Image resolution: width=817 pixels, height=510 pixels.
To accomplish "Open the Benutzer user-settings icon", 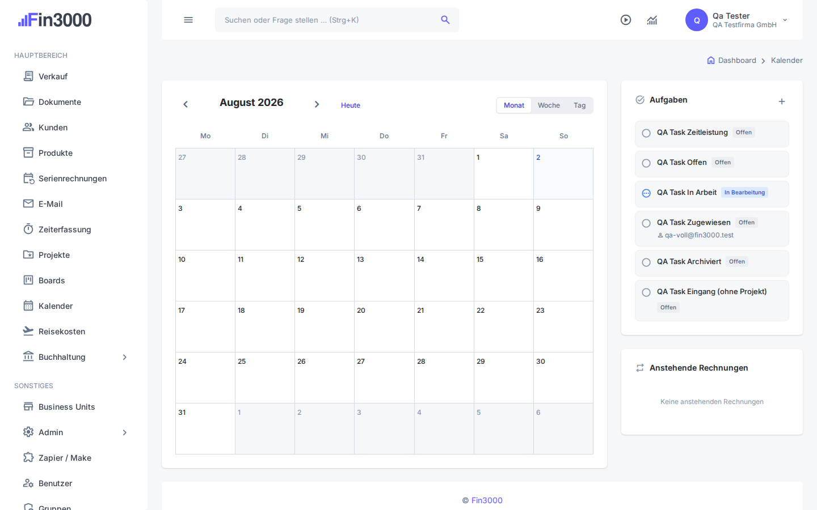I will 28,483.
